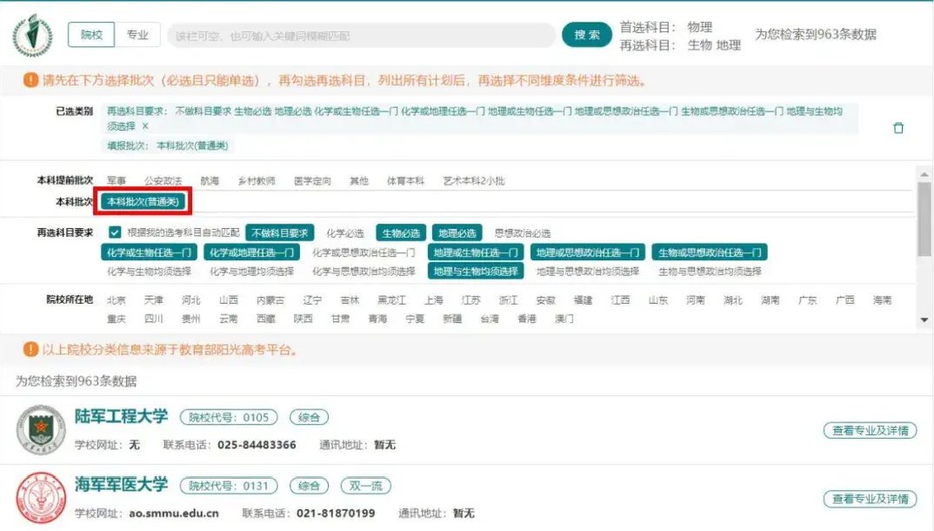Click the site logo at top left

coord(32,36)
